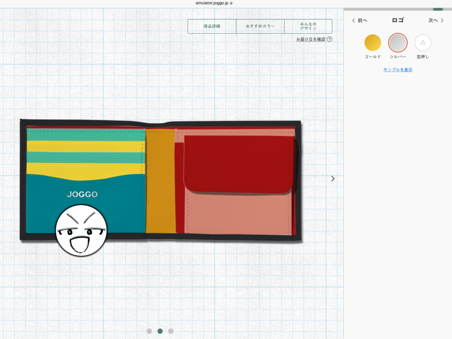Switch to the おすすめカラー tab
This screenshot has width=452, height=339.
tap(260, 26)
